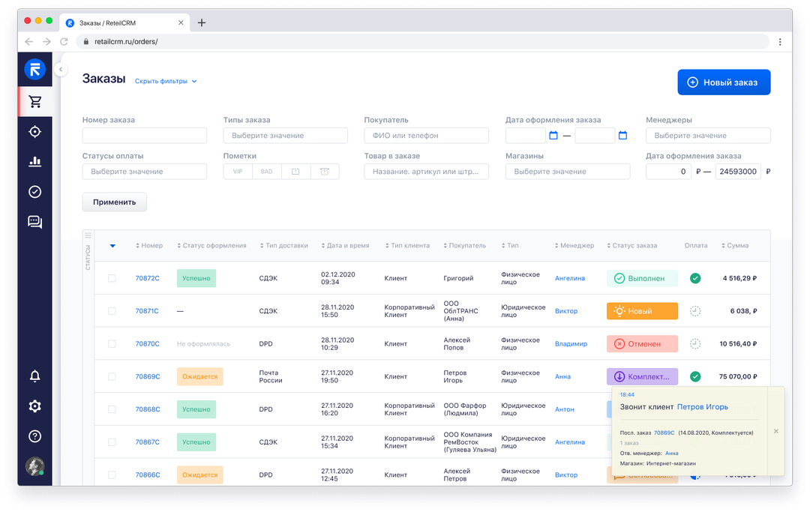The height and width of the screenshot is (512, 810).
Task: Open the help question mark icon
Action: click(x=34, y=436)
